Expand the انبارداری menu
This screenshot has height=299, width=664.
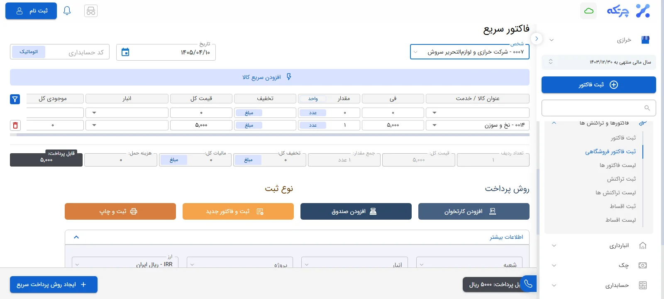(554, 245)
